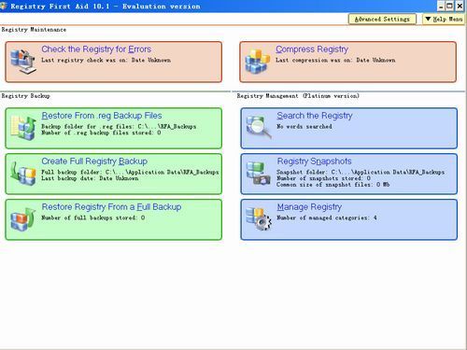Click 'Last backup date: Date Unknown' text
Viewport: 467px width, 350px height.
point(90,178)
